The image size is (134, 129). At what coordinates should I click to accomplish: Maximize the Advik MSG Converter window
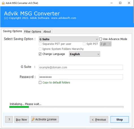[x=120, y=3]
